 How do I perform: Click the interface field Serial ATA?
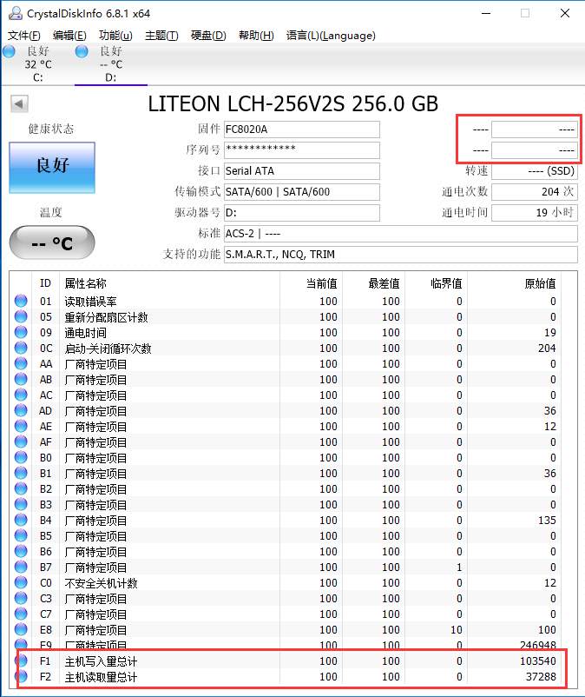[302, 171]
